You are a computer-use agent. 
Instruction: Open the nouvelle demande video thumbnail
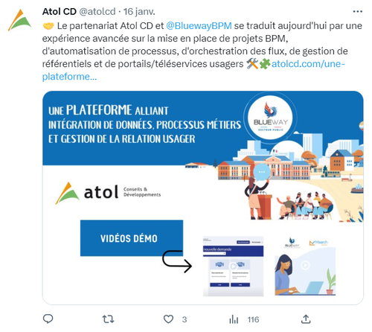point(233,266)
